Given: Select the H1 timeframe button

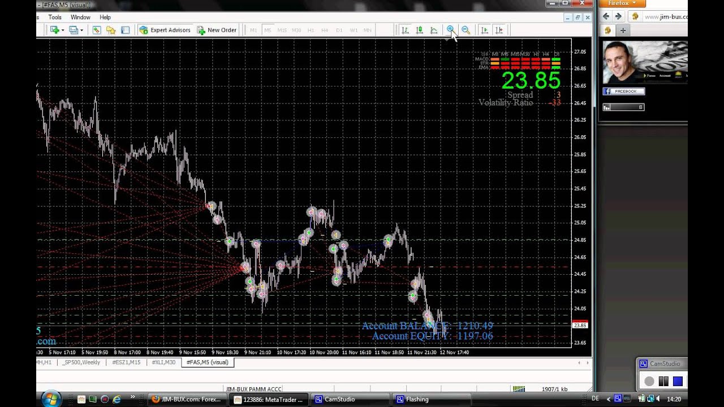Looking at the screenshot, I should click(x=311, y=30).
